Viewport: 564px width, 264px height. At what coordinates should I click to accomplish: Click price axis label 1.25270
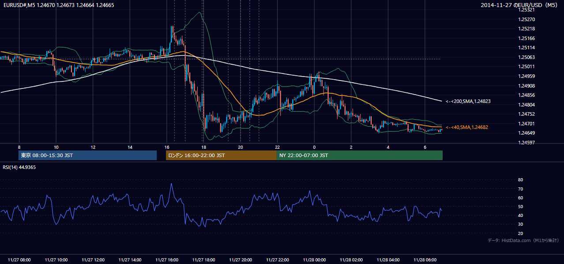526,19
